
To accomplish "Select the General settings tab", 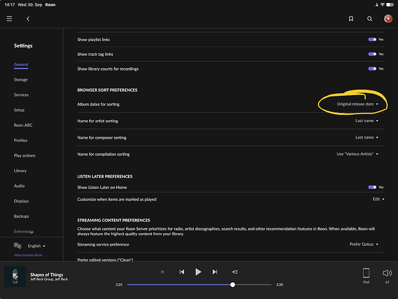I will point(21,65).
